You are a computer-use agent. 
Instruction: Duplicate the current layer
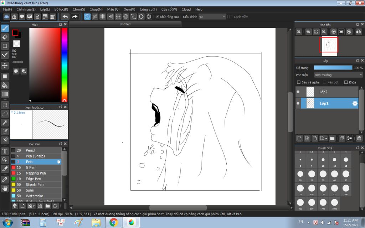(x=342, y=139)
